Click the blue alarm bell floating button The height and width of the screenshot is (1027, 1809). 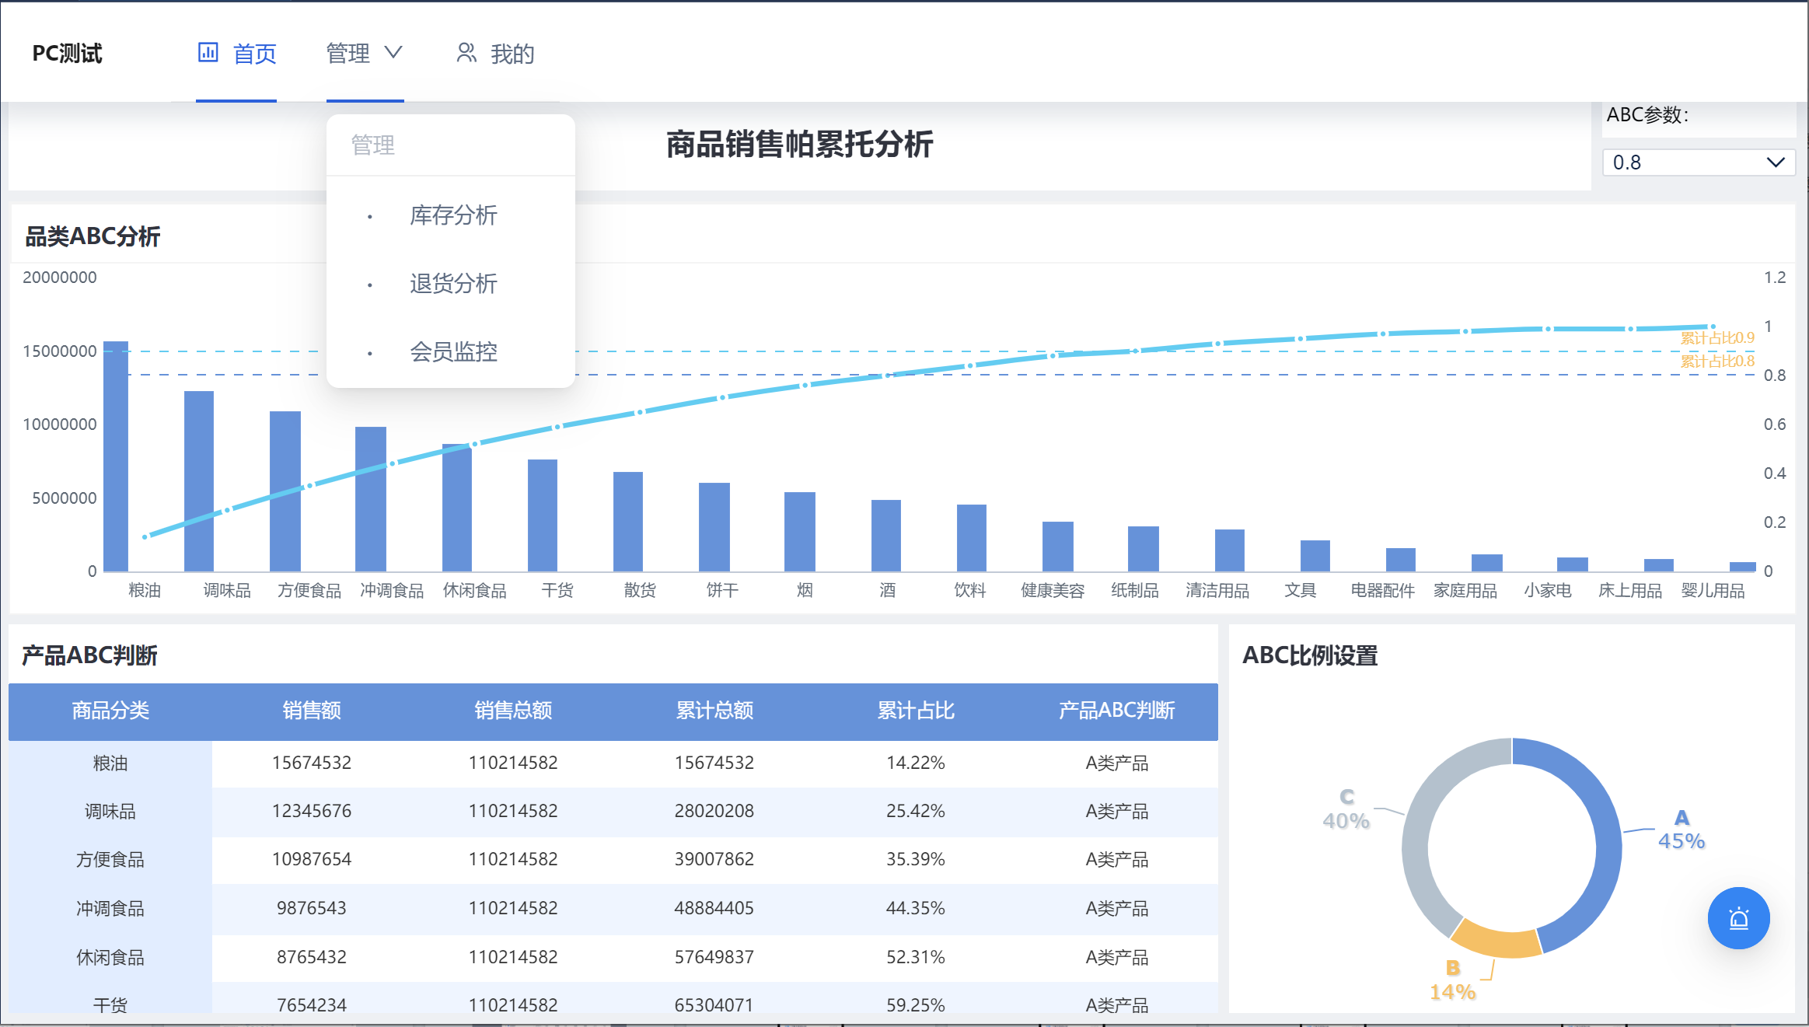point(1738,918)
